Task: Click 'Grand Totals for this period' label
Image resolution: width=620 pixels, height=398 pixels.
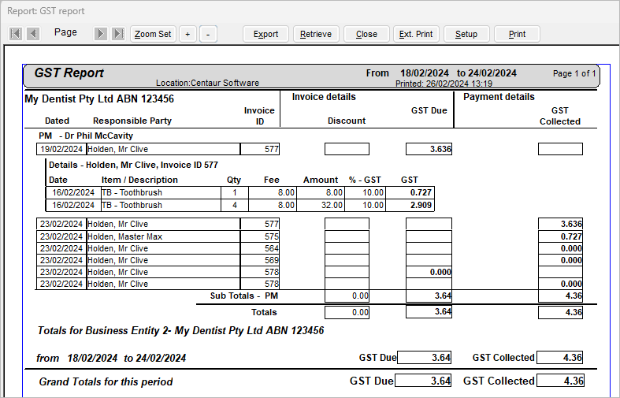Action: [x=106, y=381]
